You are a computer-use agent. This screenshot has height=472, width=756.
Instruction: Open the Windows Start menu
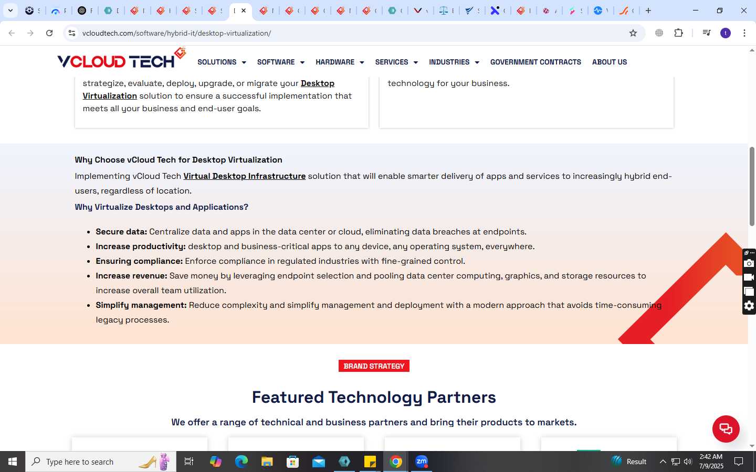click(13, 462)
